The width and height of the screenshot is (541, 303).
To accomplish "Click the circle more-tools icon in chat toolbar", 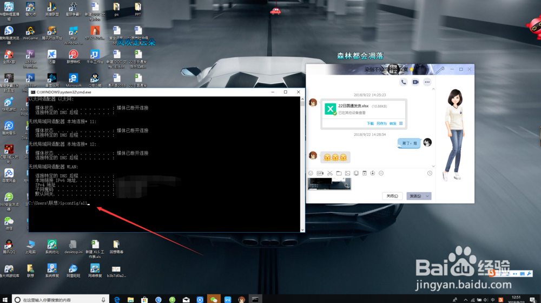I will click(381, 173).
